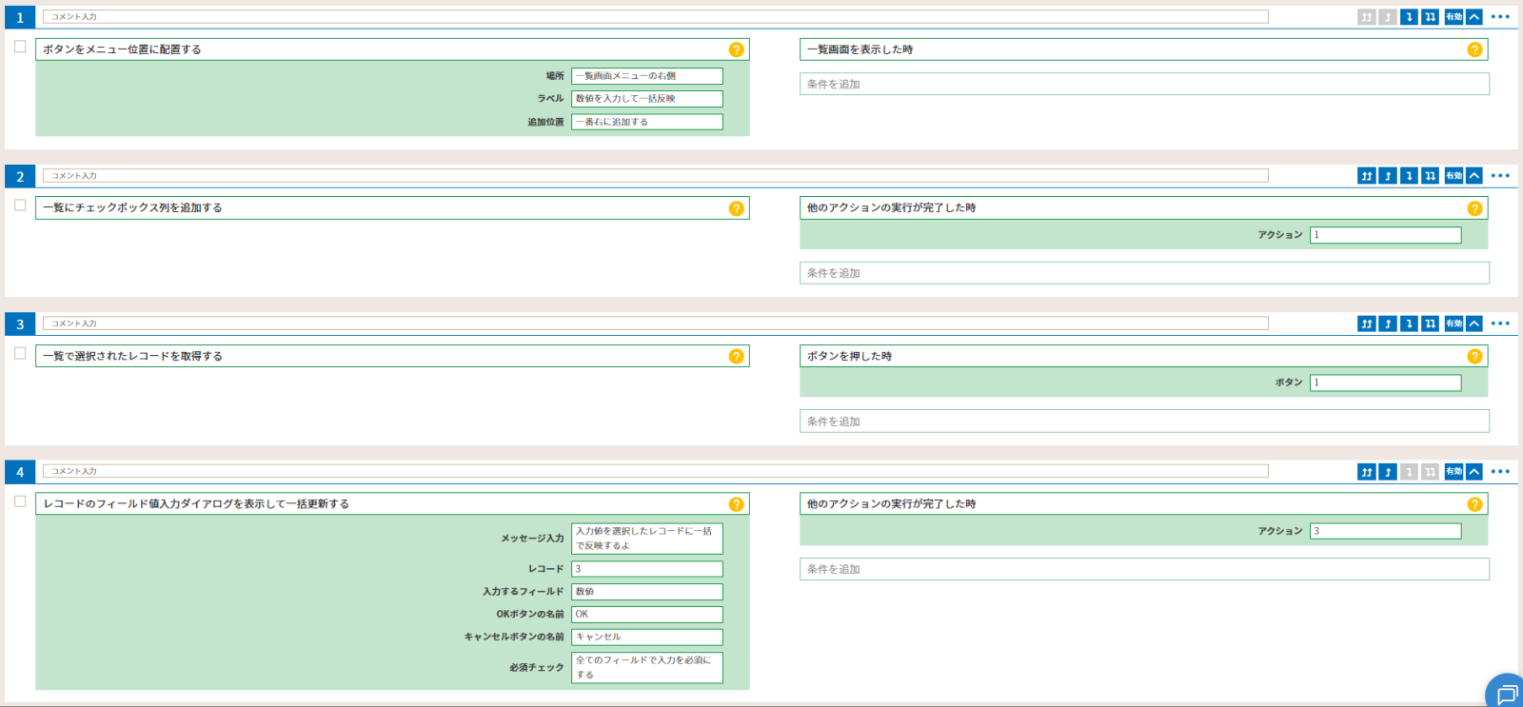Collapse action 4 with the chevron button
Image resolution: width=1523 pixels, height=707 pixels.
pos(1474,472)
